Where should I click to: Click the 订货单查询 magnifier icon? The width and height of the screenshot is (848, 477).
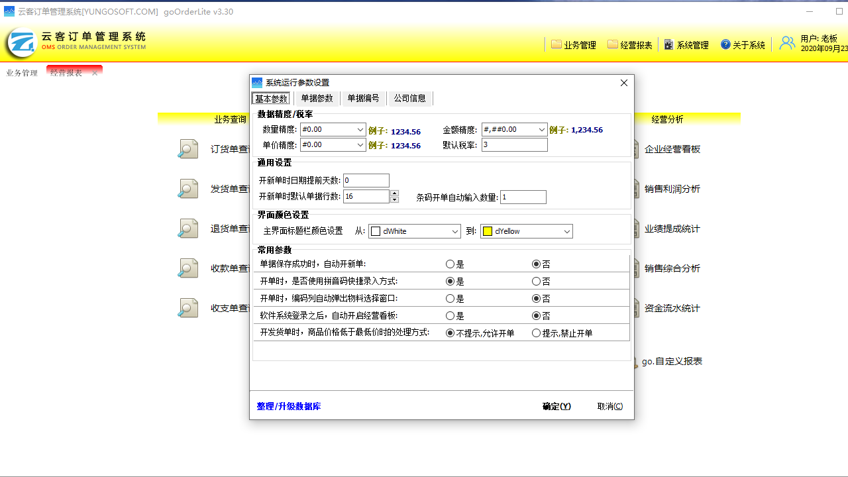pos(188,149)
